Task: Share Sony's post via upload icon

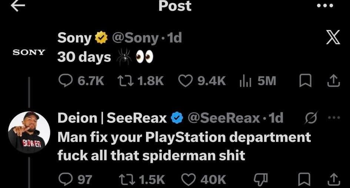Action: [334, 81]
